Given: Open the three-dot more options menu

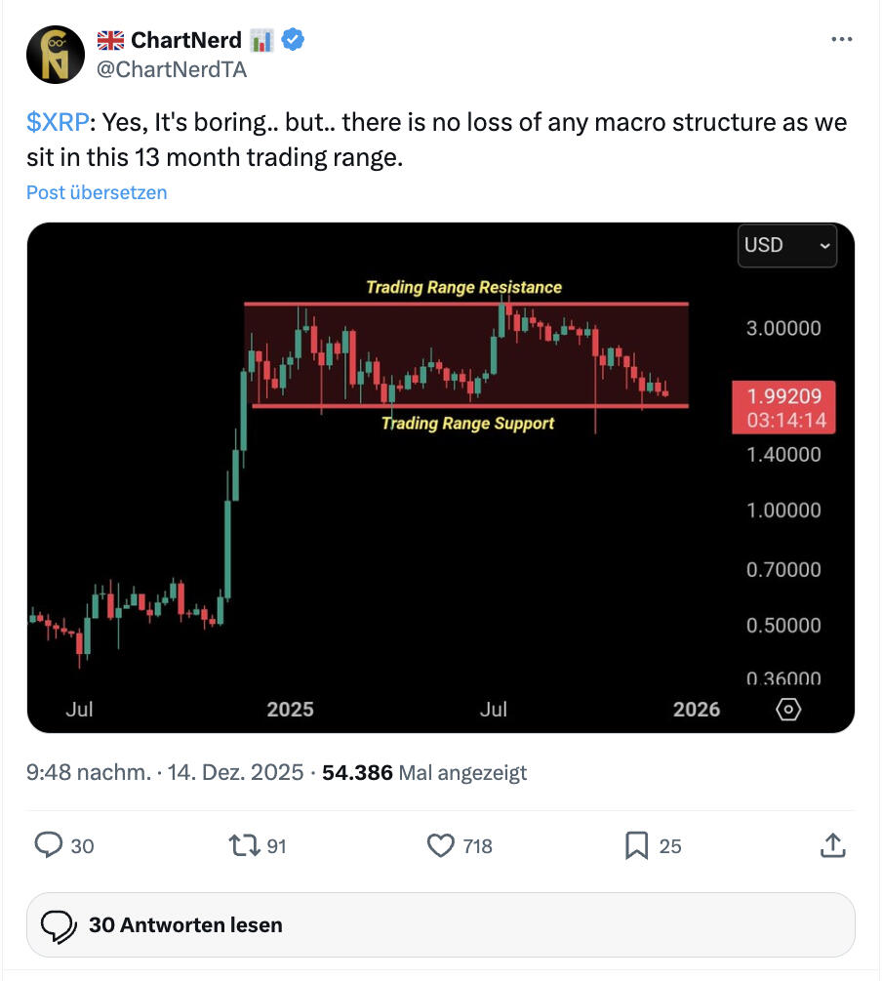Looking at the screenshot, I should coord(841,39).
